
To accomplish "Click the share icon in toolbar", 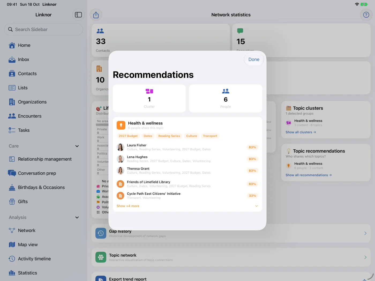I will pos(96,15).
